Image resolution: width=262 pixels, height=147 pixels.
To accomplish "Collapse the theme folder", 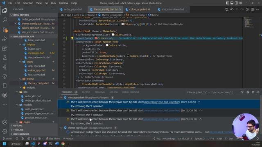I will click(20, 79).
